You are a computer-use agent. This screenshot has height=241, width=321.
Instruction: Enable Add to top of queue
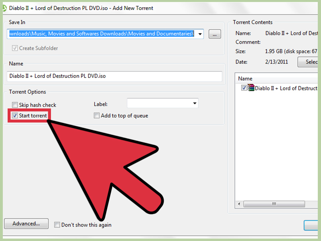97,116
